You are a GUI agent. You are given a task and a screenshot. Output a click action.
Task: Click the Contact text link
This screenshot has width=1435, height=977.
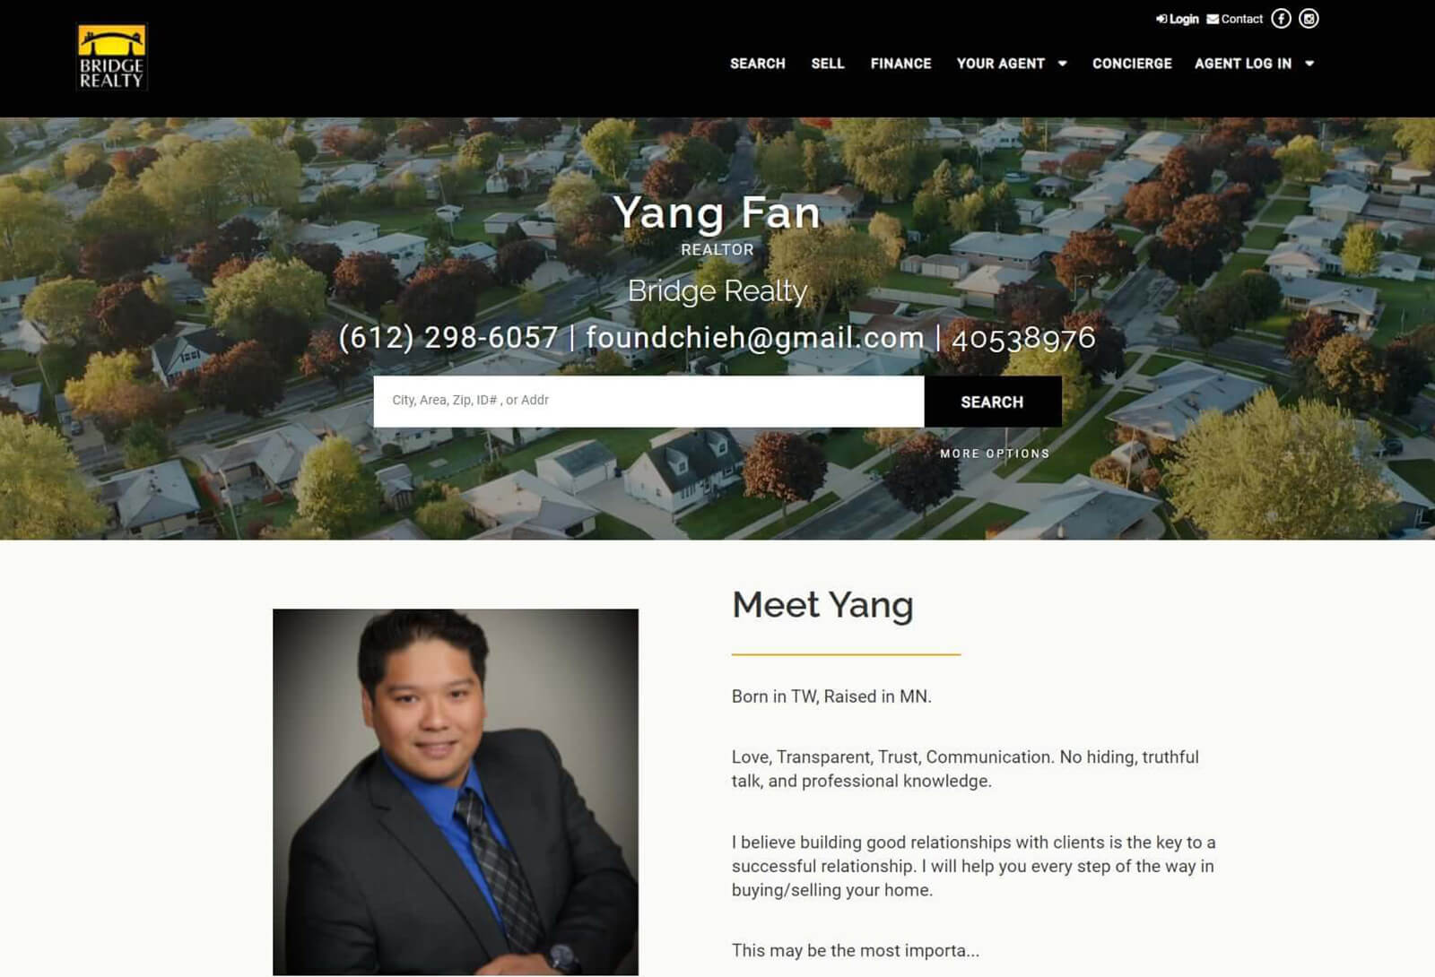[x=1242, y=19]
